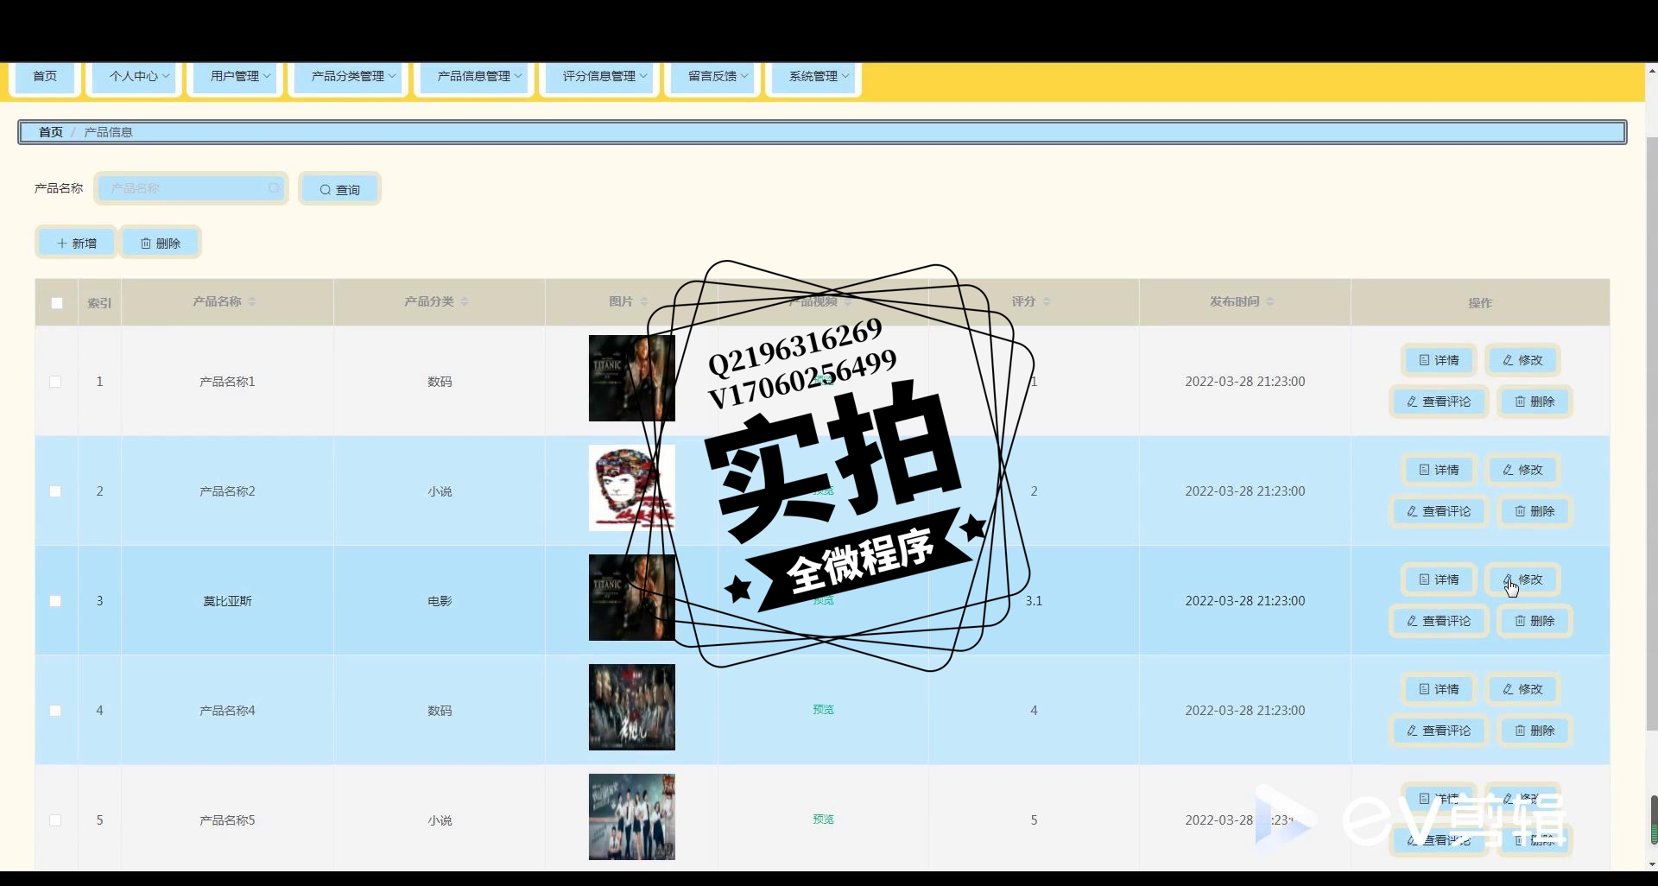Viewport: 1658px width, 886px height.
Task: Click the scrollbar up arrow
Action: pyautogui.click(x=1652, y=71)
